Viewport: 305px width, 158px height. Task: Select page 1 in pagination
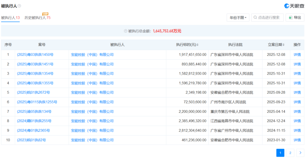coord(280,153)
